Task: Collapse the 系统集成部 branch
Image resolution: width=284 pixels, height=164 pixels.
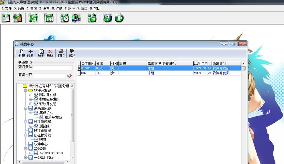Action: (25, 108)
